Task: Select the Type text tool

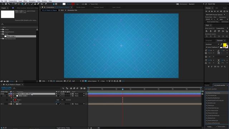Action: click(x=29, y=4)
